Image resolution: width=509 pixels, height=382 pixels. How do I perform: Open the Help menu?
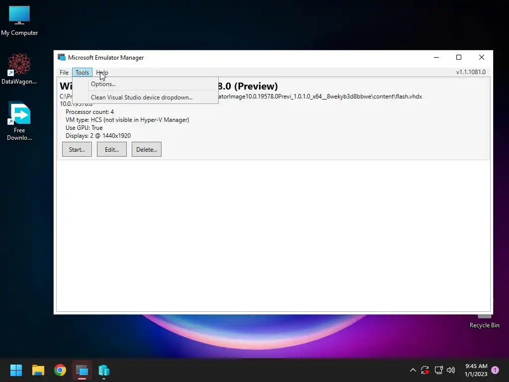102,73
